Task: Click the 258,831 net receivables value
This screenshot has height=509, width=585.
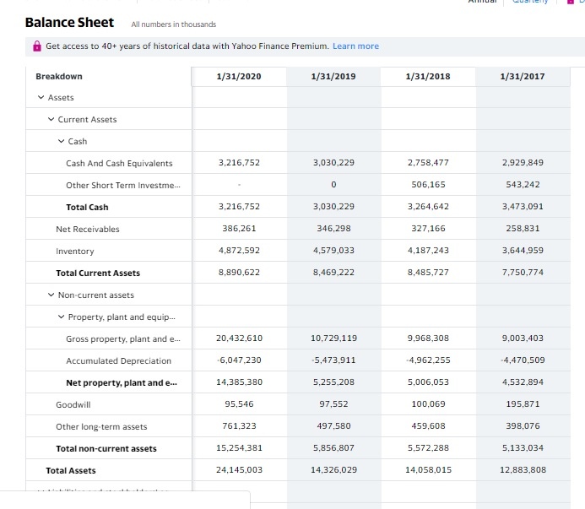Action: (523, 229)
